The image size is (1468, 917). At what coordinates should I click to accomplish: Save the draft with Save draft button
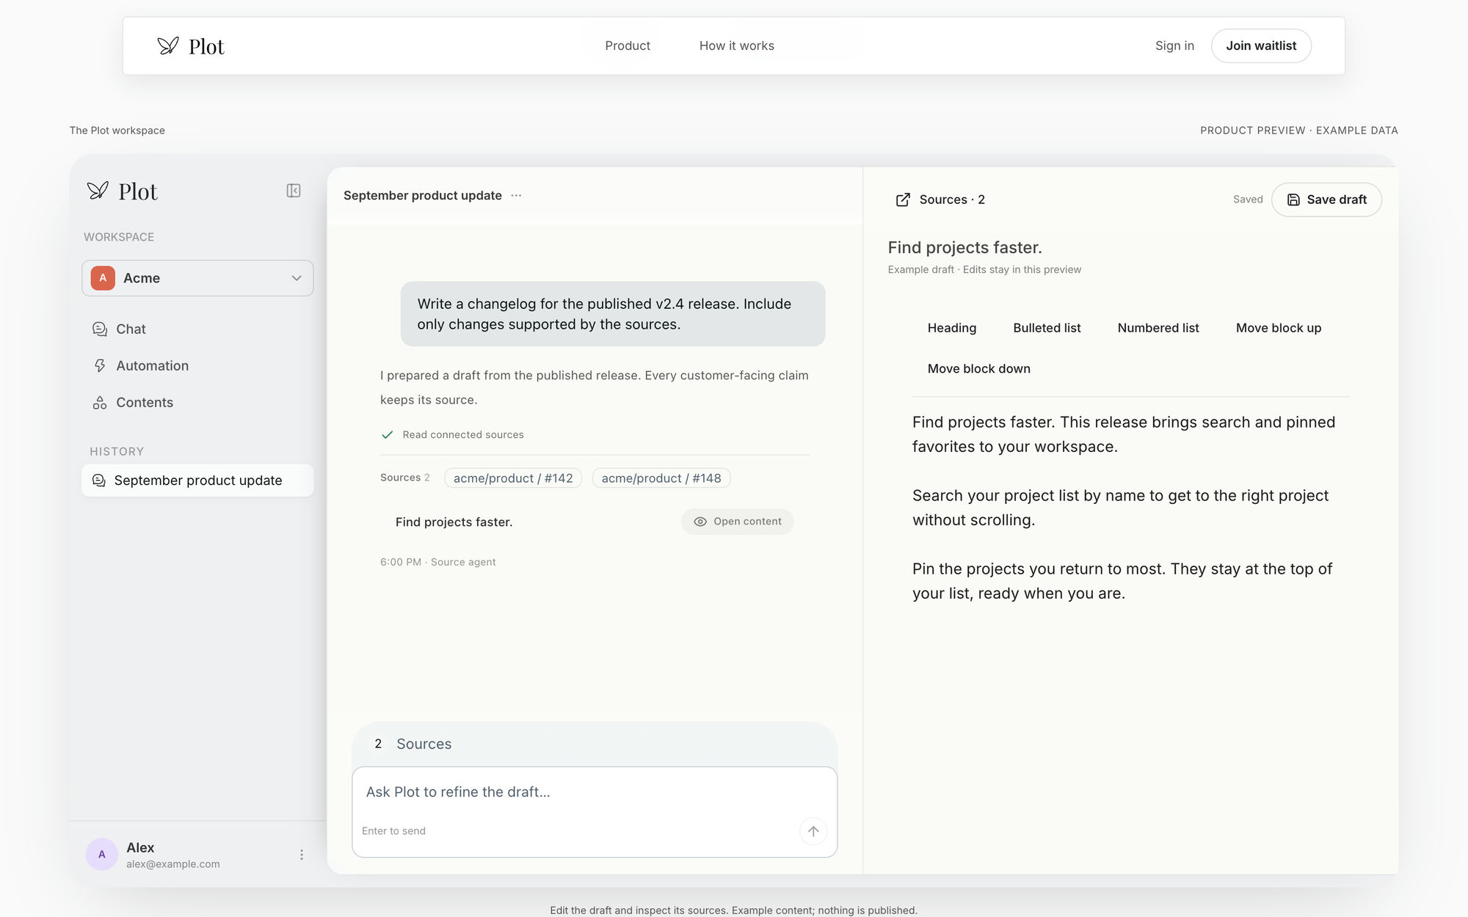click(1326, 200)
